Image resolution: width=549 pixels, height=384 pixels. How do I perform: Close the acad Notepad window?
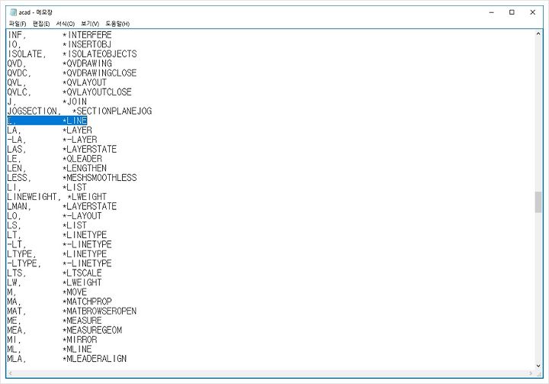coord(532,12)
